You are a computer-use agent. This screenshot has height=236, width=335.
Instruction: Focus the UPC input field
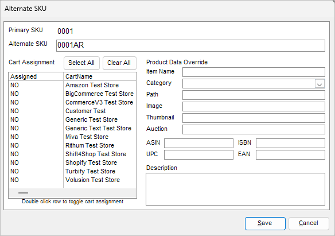coord(198,155)
